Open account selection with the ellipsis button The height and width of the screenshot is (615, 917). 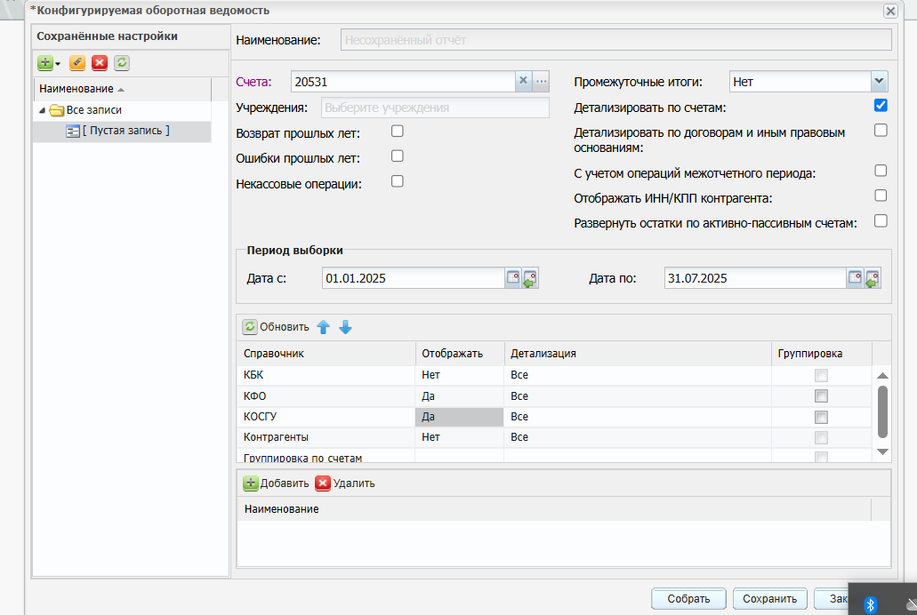pyautogui.click(x=542, y=81)
